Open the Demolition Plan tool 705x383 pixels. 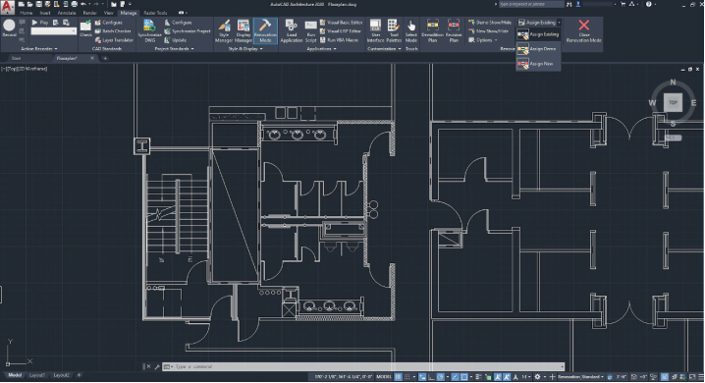pos(433,31)
